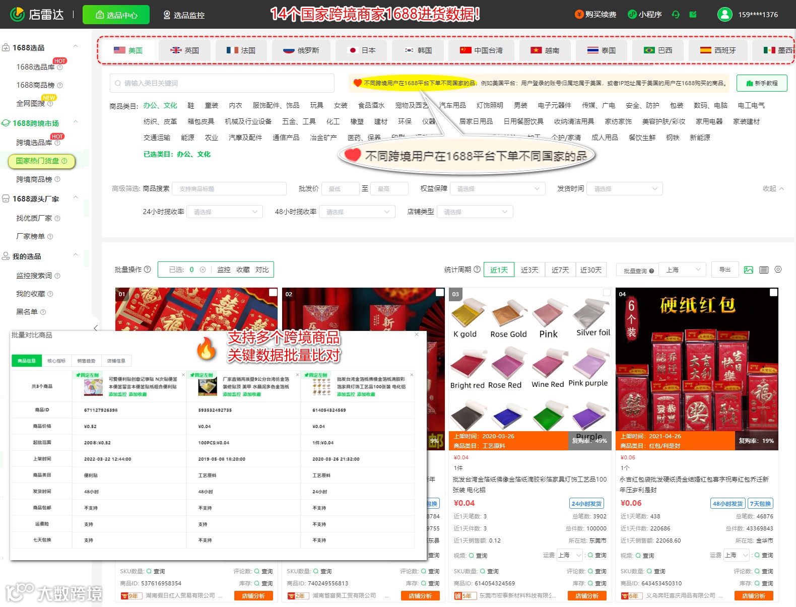Collapse advanced filters via 收起

click(x=773, y=188)
